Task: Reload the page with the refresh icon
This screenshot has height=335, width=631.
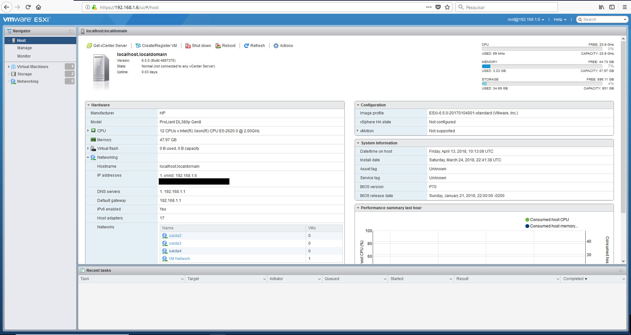Action: click(x=28, y=7)
